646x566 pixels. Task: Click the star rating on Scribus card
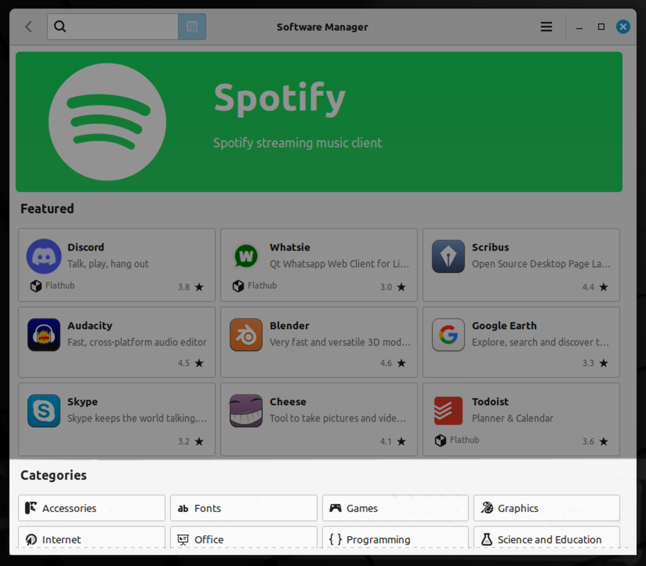click(604, 287)
